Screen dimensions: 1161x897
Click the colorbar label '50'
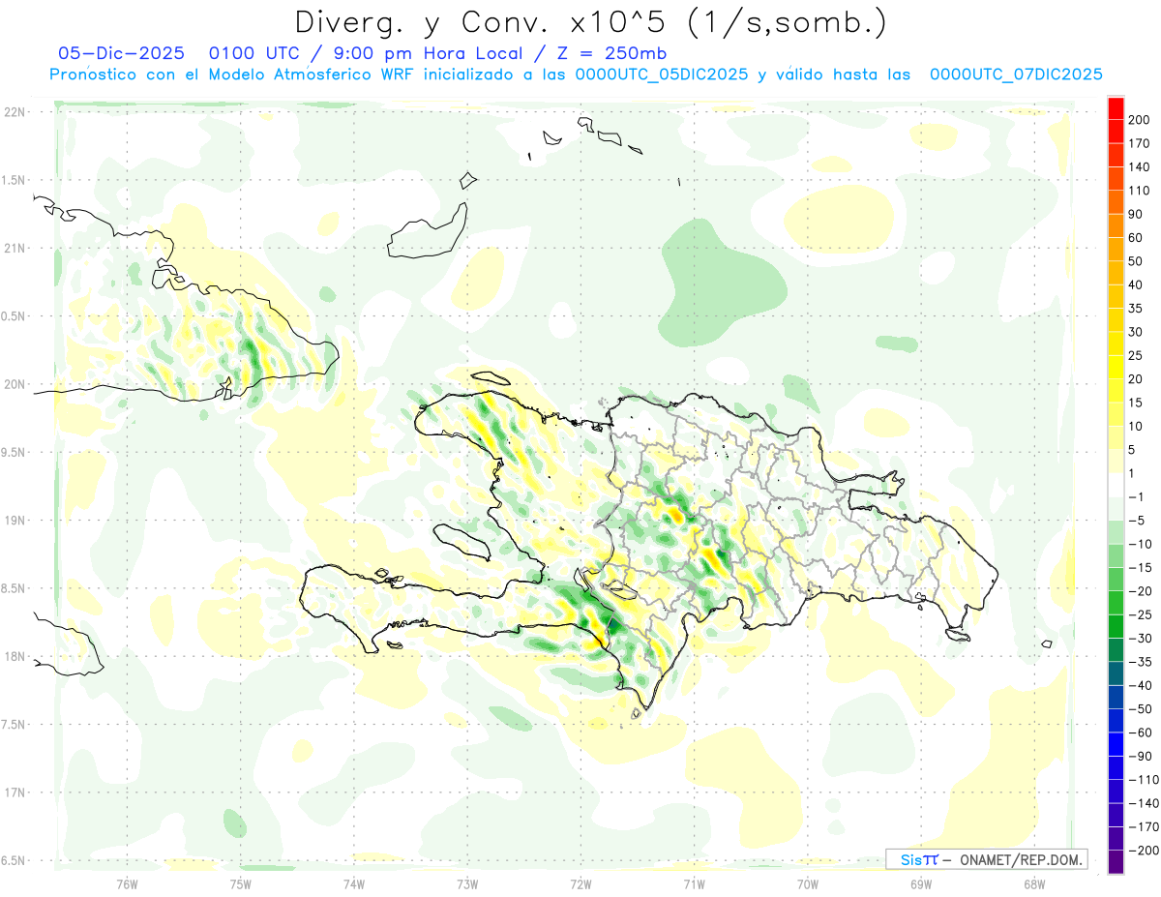[1136, 261]
